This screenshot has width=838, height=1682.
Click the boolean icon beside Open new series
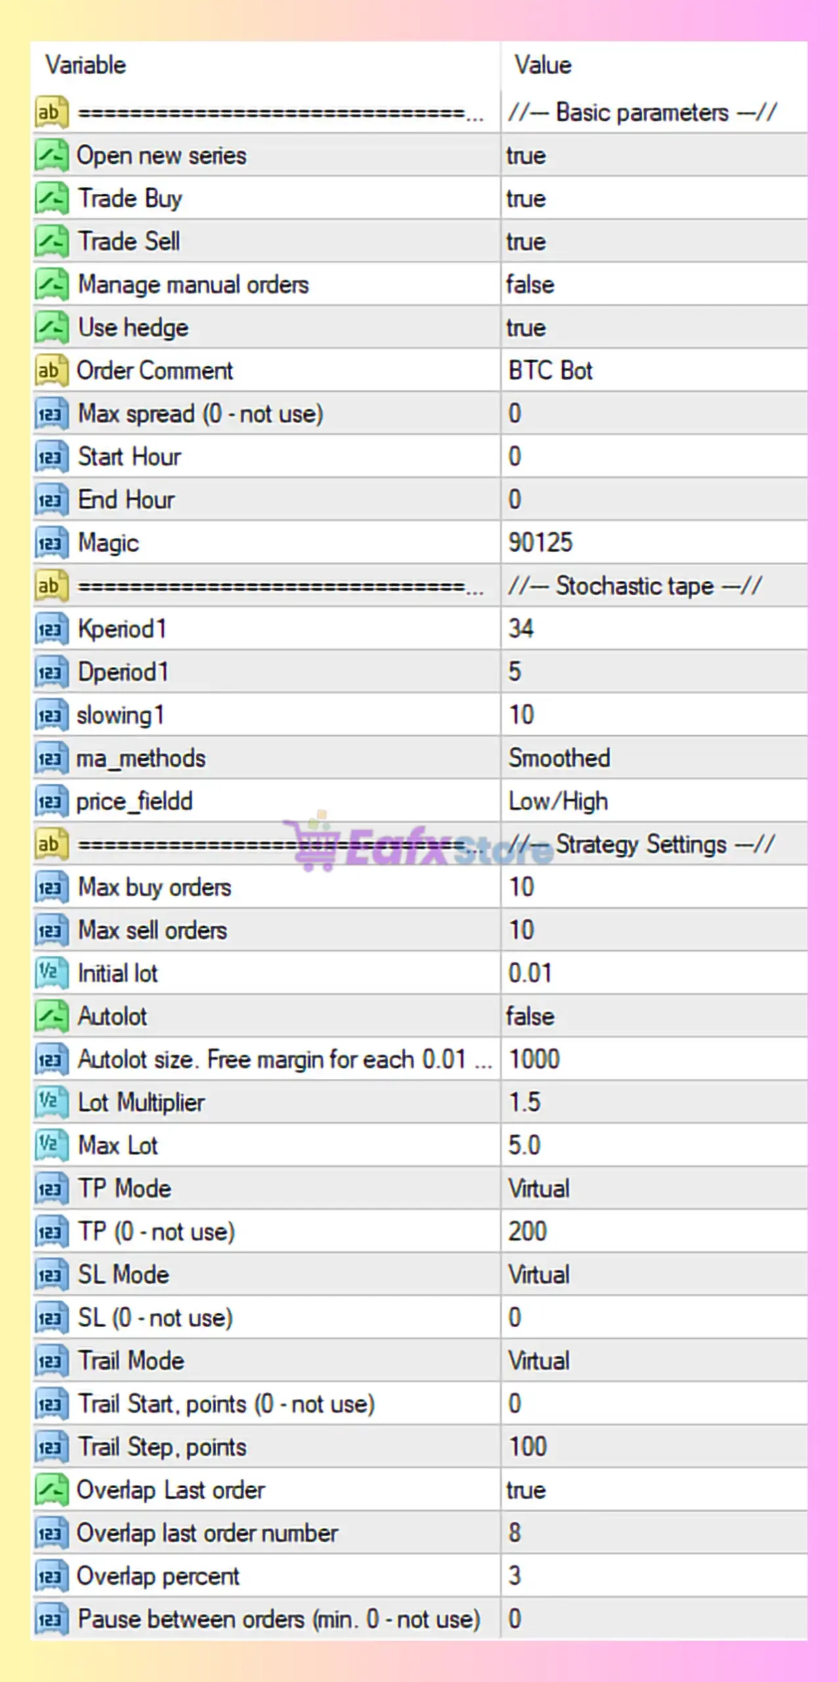[51, 156]
